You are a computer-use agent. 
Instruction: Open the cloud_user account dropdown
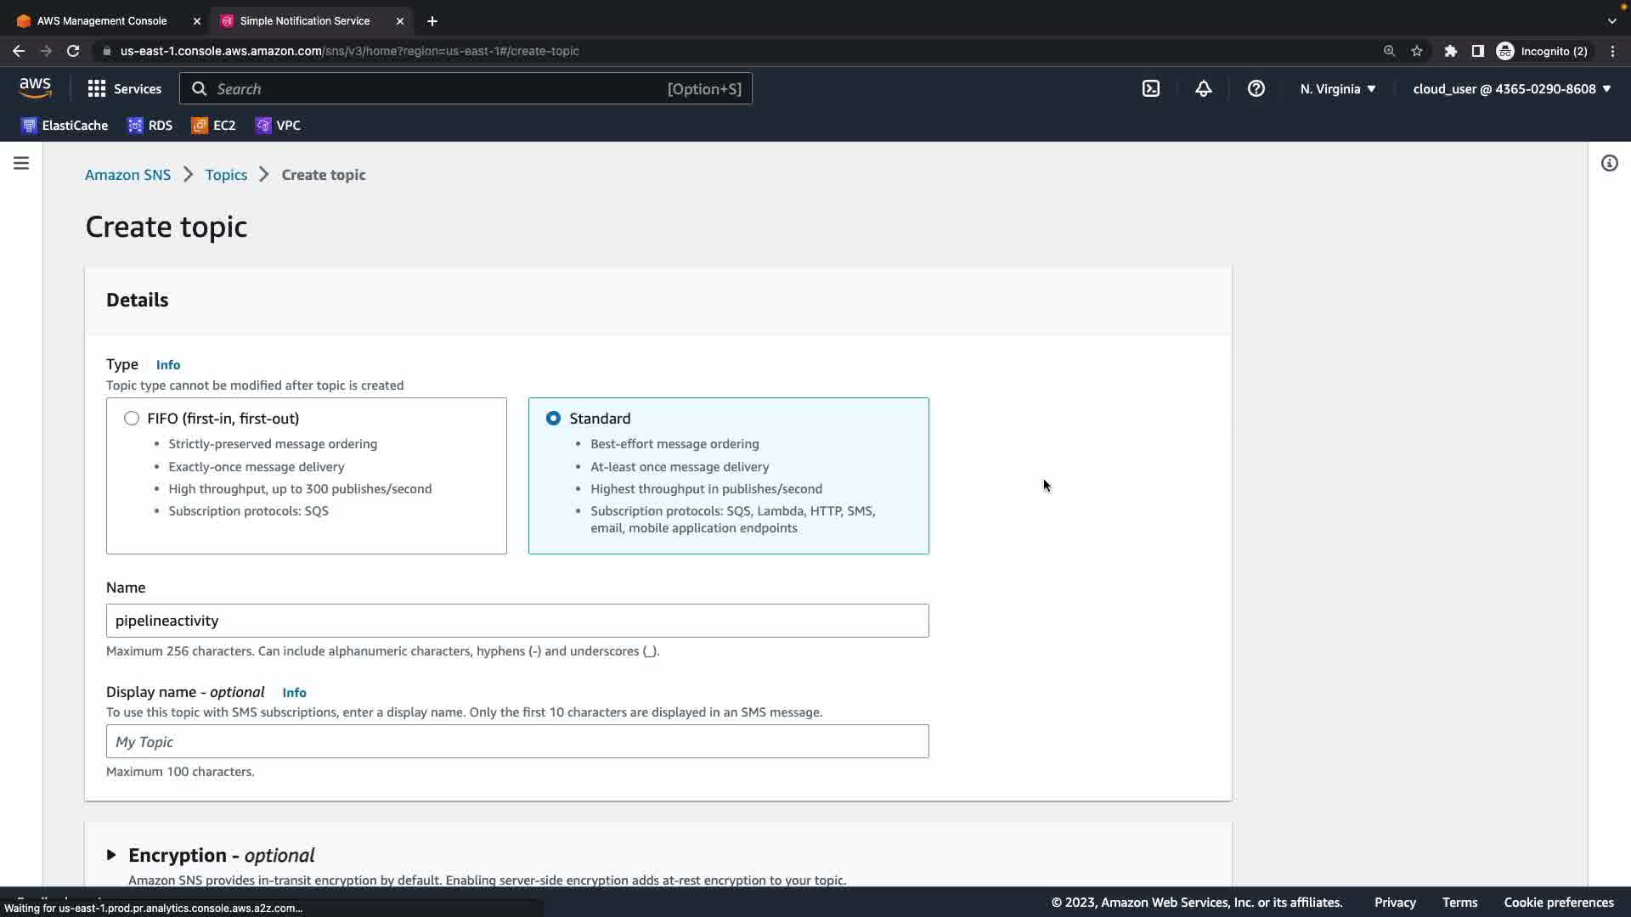click(x=1512, y=88)
